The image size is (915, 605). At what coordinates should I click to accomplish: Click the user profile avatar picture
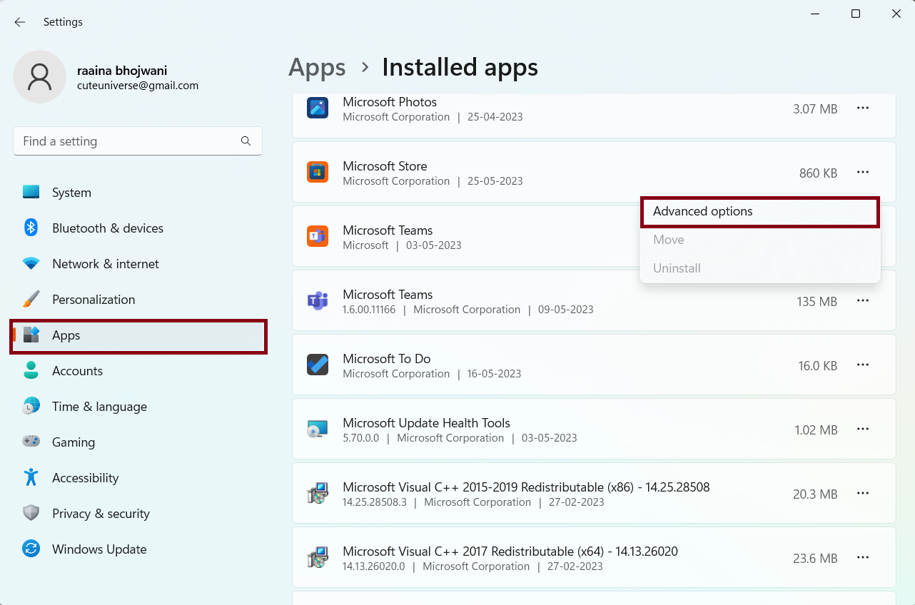pyautogui.click(x=39, y=77)
